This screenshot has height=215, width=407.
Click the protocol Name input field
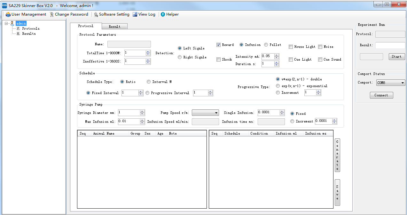[129, 44]
